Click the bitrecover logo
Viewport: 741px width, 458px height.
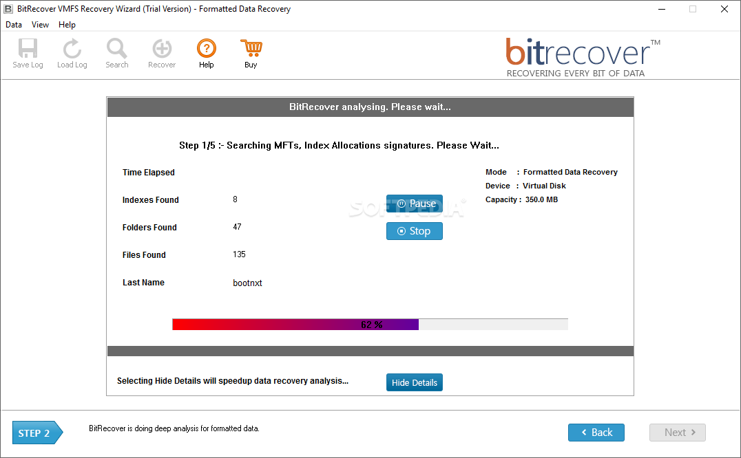(x=583, y=58)
